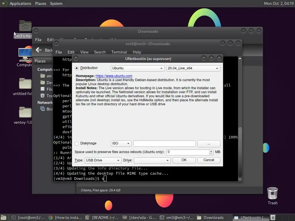Viewport: 295px width, 221px height.
Task: Click the Downloads window menu icon in titlebar
Action: coord(36,31)
